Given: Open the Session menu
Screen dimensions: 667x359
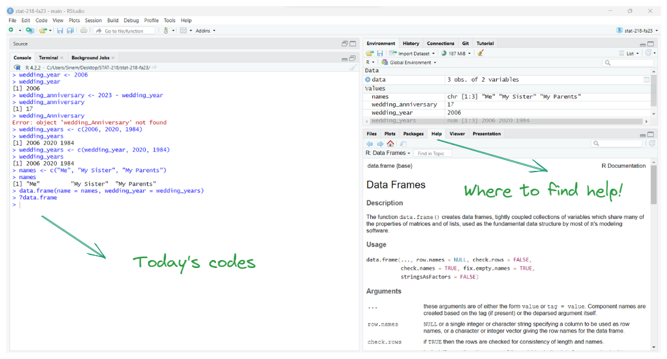Looking at the screenshot, I should (93, 20).
